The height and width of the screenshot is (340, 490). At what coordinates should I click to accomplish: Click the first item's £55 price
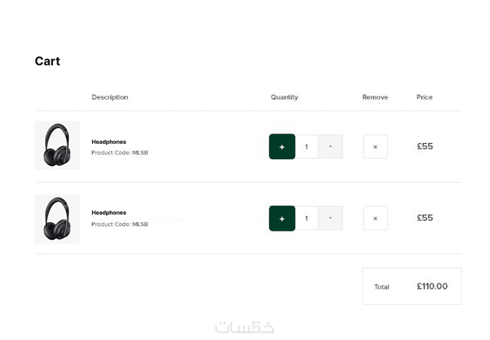point(425,146)
